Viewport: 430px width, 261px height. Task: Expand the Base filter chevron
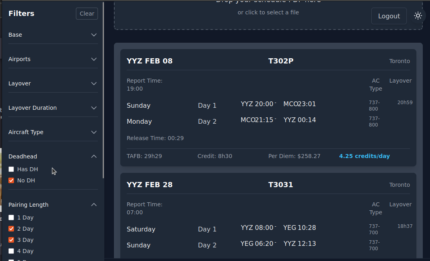[94, 35]
